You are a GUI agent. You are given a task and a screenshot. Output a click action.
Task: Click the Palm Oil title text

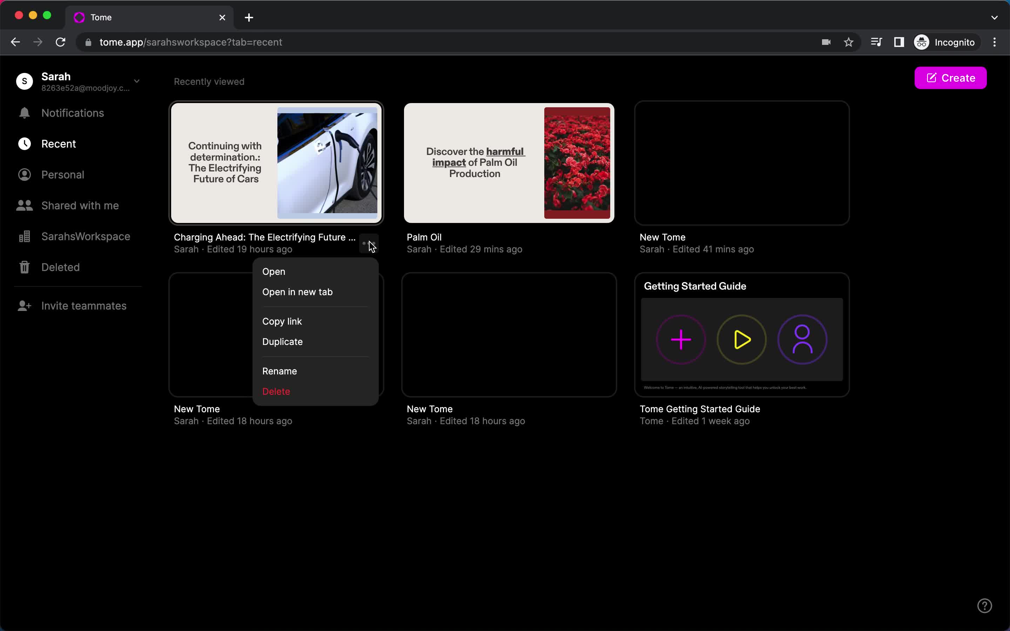424,237
